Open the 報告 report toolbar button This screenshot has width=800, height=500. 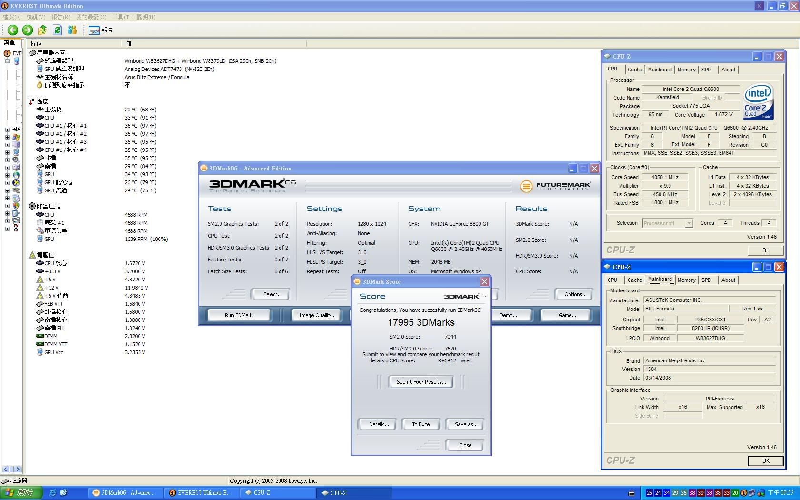click(101, 30)
